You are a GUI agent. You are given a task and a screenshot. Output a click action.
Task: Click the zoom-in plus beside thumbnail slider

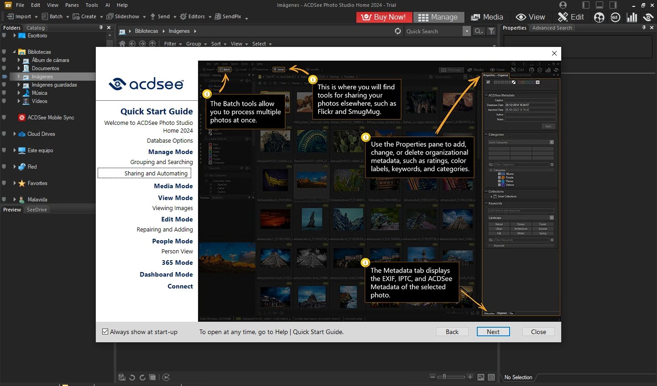tap(470, 377)
